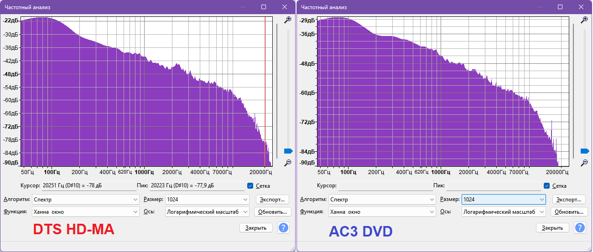Click 1000Гц axis label in left plot
This screenshot has width=593, height=252.
point(145,172)
